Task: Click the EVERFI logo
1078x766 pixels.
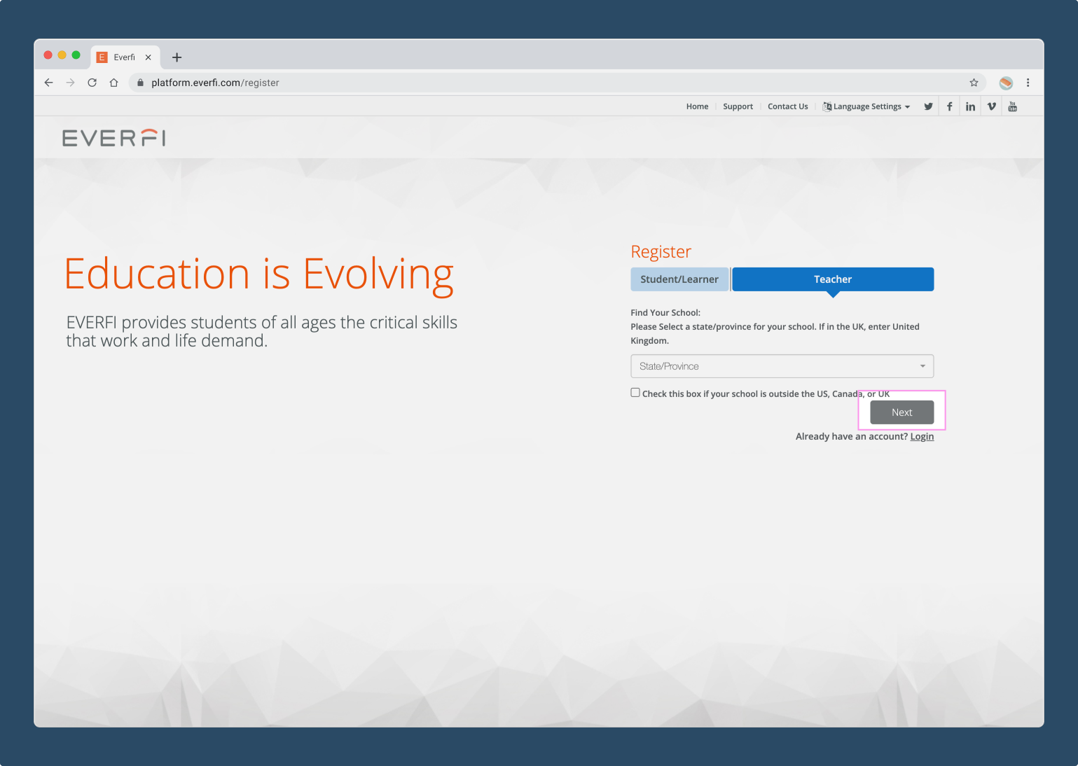Action: pos(113,138)
